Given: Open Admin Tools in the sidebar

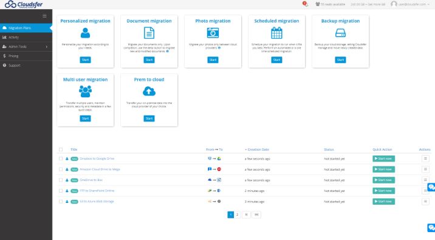Looking at the screenshot, I should (26, 47).
